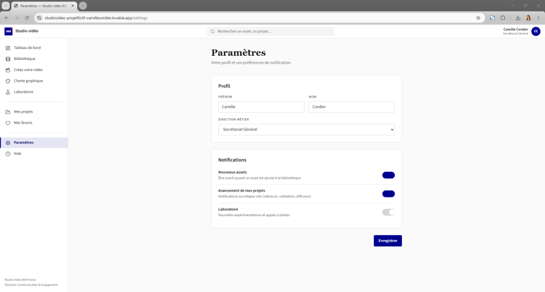Click 'Nouveaux assets' label text

pyautogui.click(x=233, y=173)
